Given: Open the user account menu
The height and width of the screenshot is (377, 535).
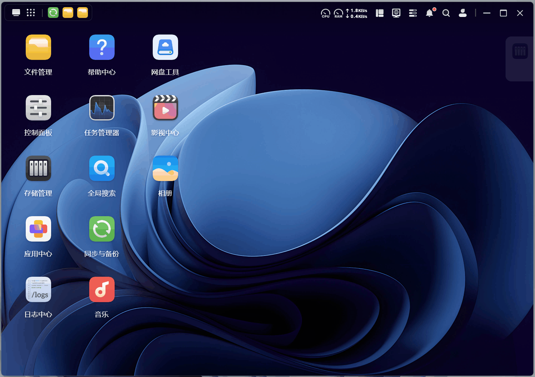Looking at the screenshot, I should [x=463, y=13].
